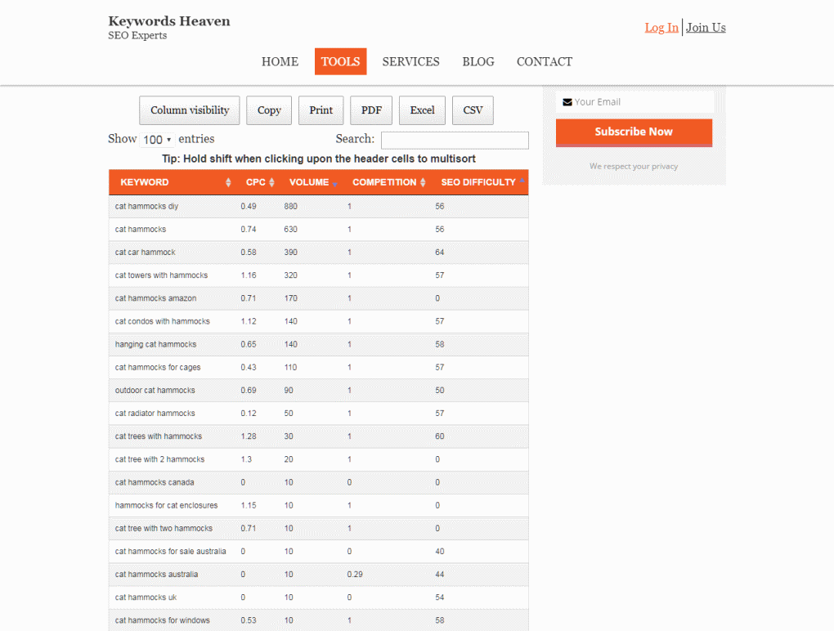Click CPC value 1.16
The image size is (834, 631).
click(249, 275)
